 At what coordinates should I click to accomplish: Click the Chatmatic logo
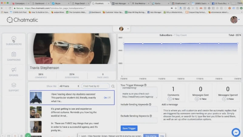22,20
